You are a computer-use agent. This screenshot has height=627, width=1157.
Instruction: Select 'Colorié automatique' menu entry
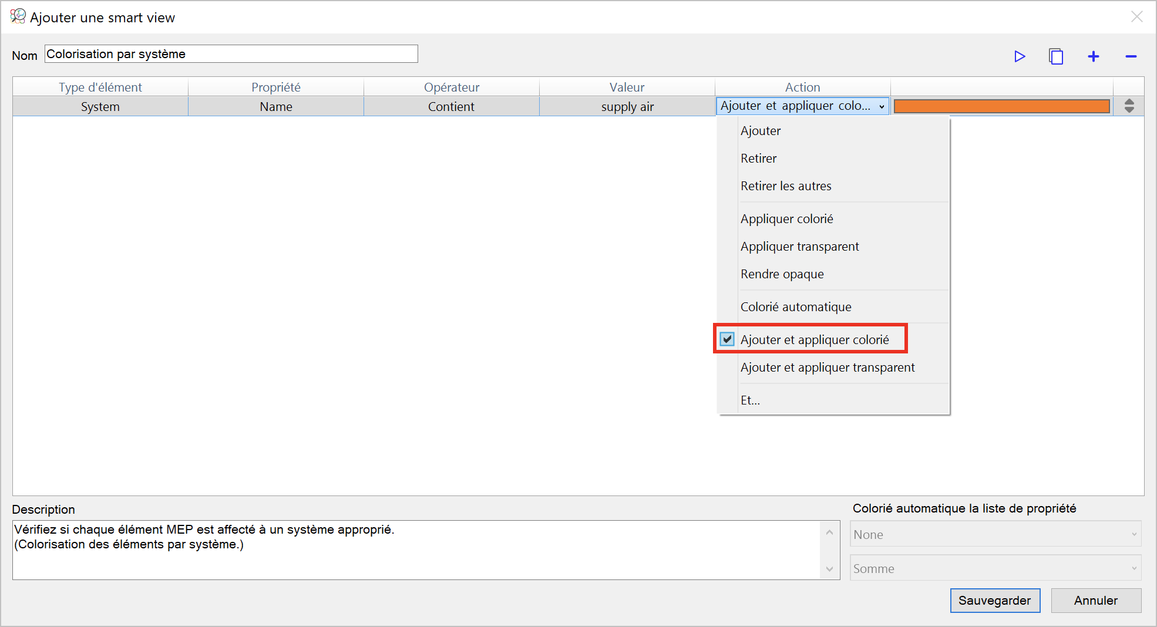click(834, 307)
